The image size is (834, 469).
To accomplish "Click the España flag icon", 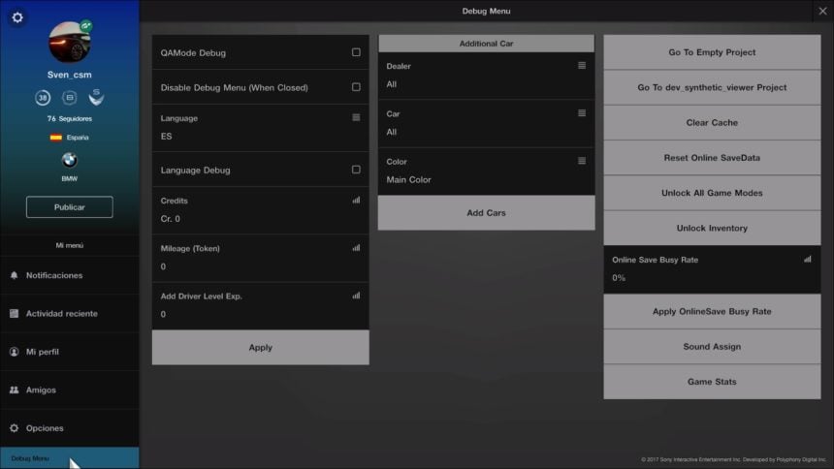I will 56,138.
